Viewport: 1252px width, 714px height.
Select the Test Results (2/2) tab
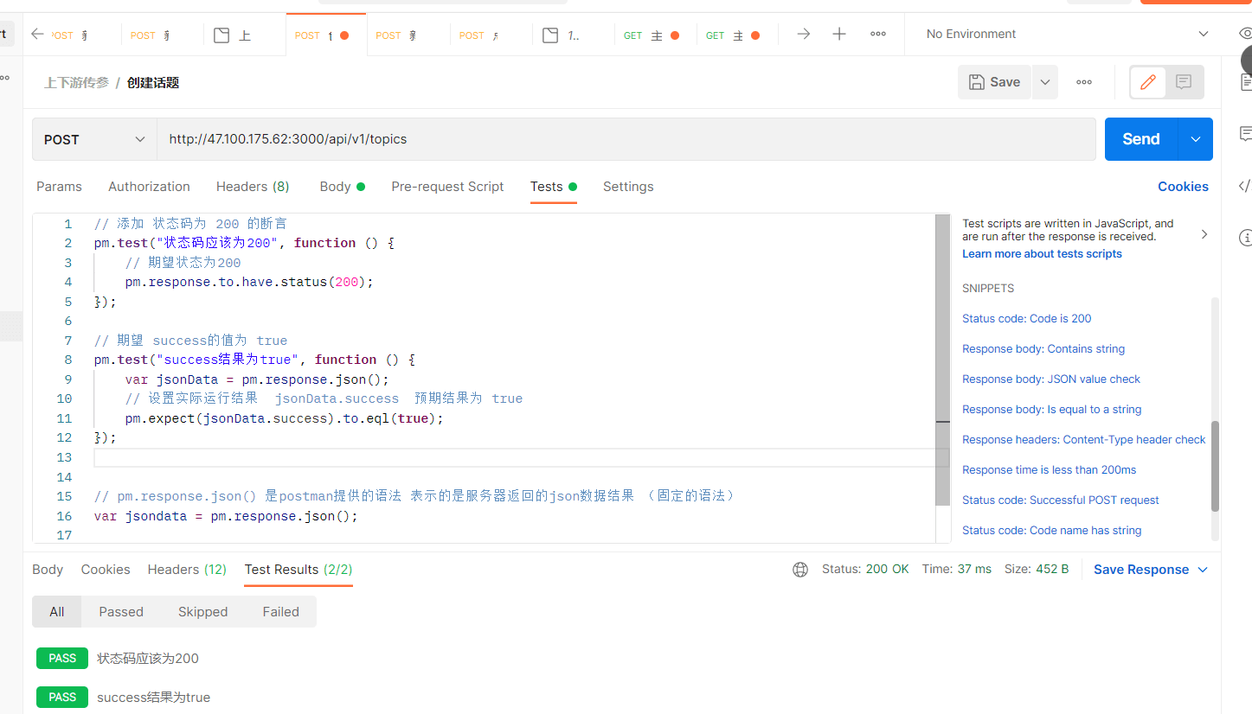click(299, 570)
